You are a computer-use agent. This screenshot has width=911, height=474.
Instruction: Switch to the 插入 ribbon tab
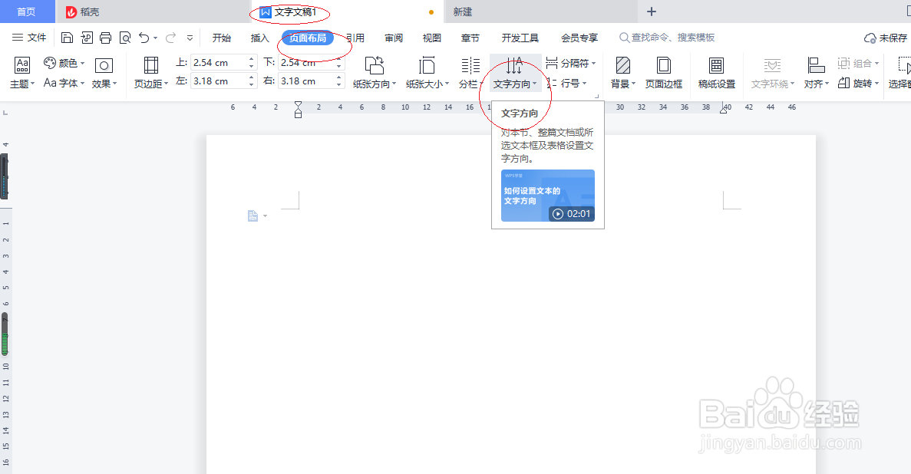[x=259, y=37]
